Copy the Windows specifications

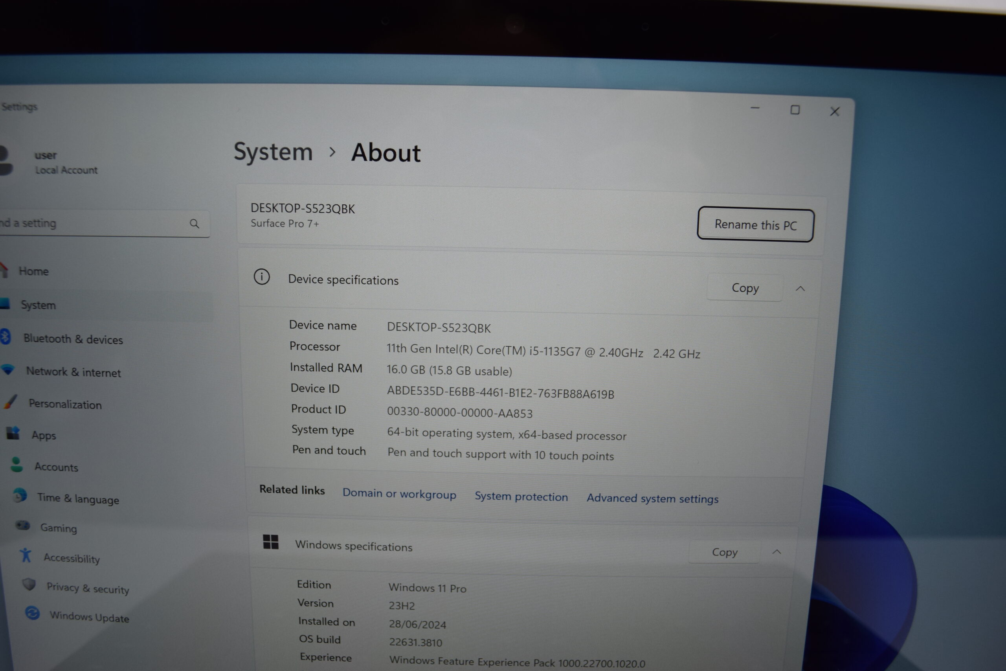(x=725, y=552)
